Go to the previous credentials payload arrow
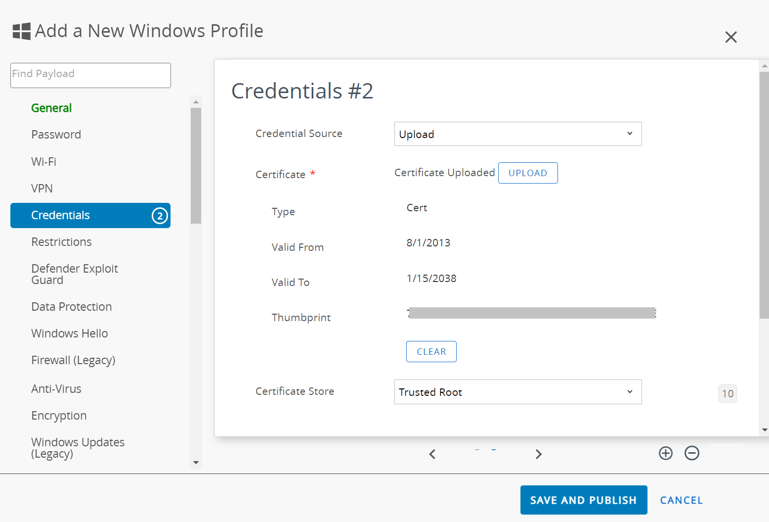The width and height of the screenshot is (769, 522). (432, 454)
